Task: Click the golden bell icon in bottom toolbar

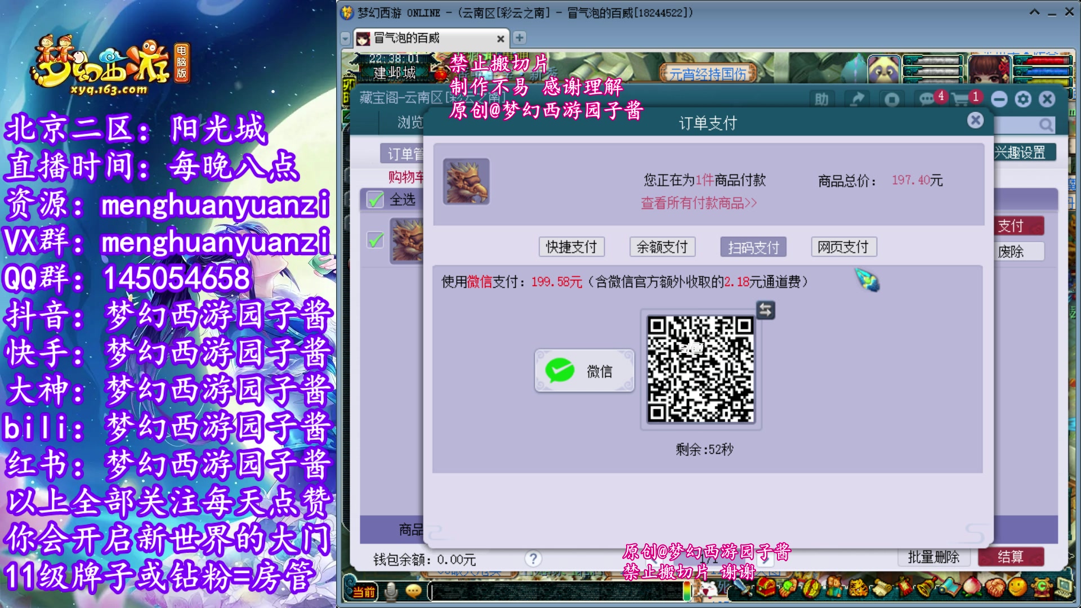Action: click(x=925, y=588)
